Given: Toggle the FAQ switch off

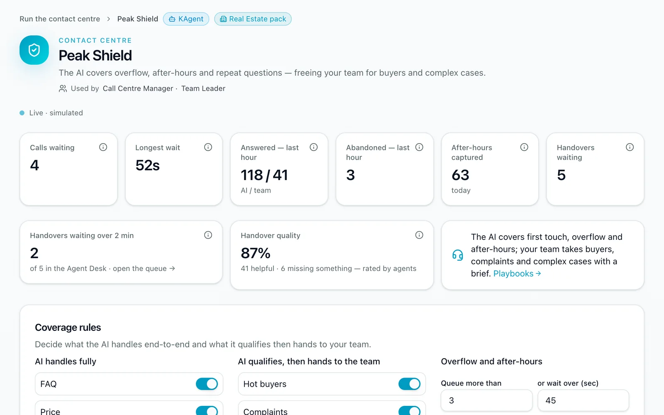Looking at the screenshot, I should tap(207, 384).
